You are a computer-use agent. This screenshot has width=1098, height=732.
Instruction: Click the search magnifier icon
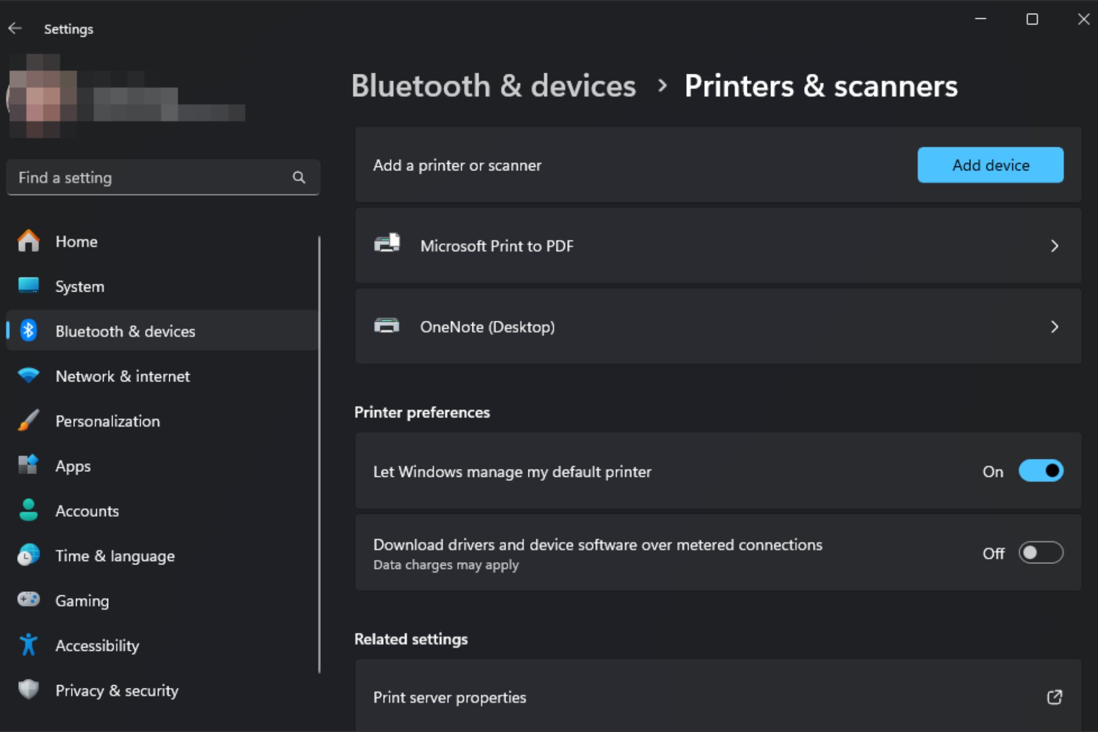(299, 177)
